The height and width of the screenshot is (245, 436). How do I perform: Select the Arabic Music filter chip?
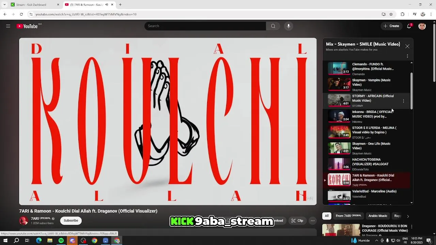coord(378,216)
